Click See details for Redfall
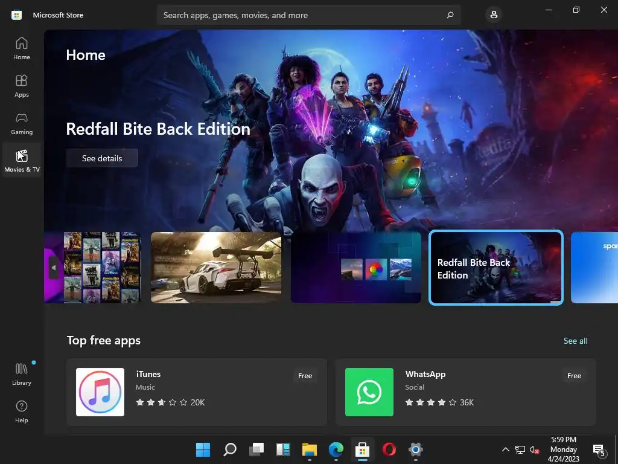 (x=102, y=158)
